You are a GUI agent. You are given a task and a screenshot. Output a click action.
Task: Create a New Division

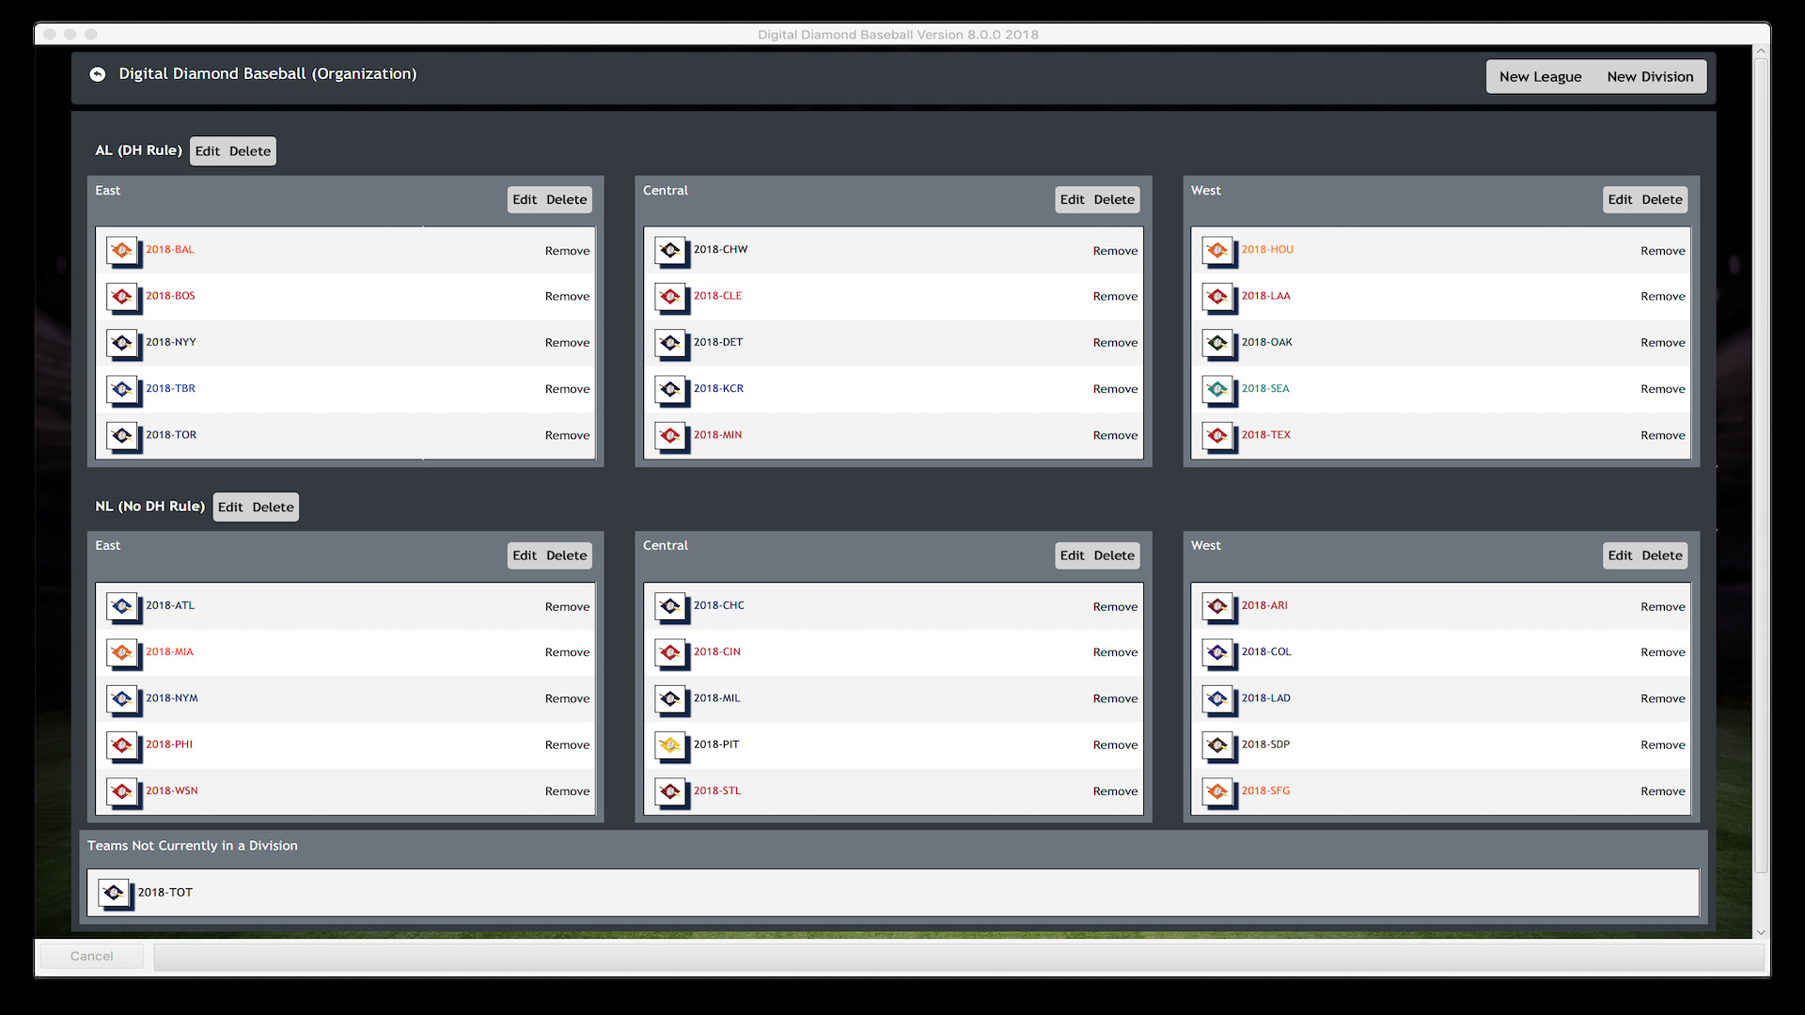pyautogui.click(x=1651, y=76)
